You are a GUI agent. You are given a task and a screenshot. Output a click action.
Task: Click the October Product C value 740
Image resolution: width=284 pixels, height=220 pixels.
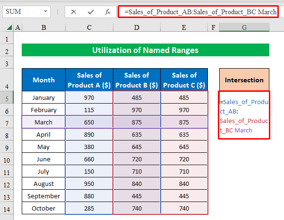tap(184, 208)
